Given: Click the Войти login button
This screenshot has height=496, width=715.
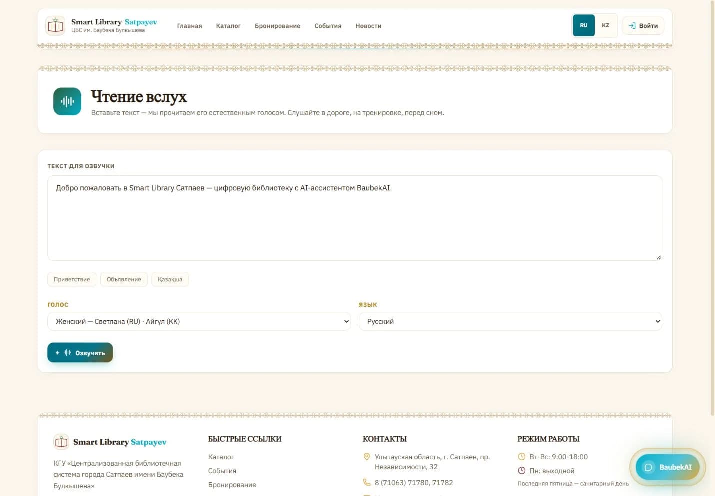Looking at the screenshot, I should point(643,26).
